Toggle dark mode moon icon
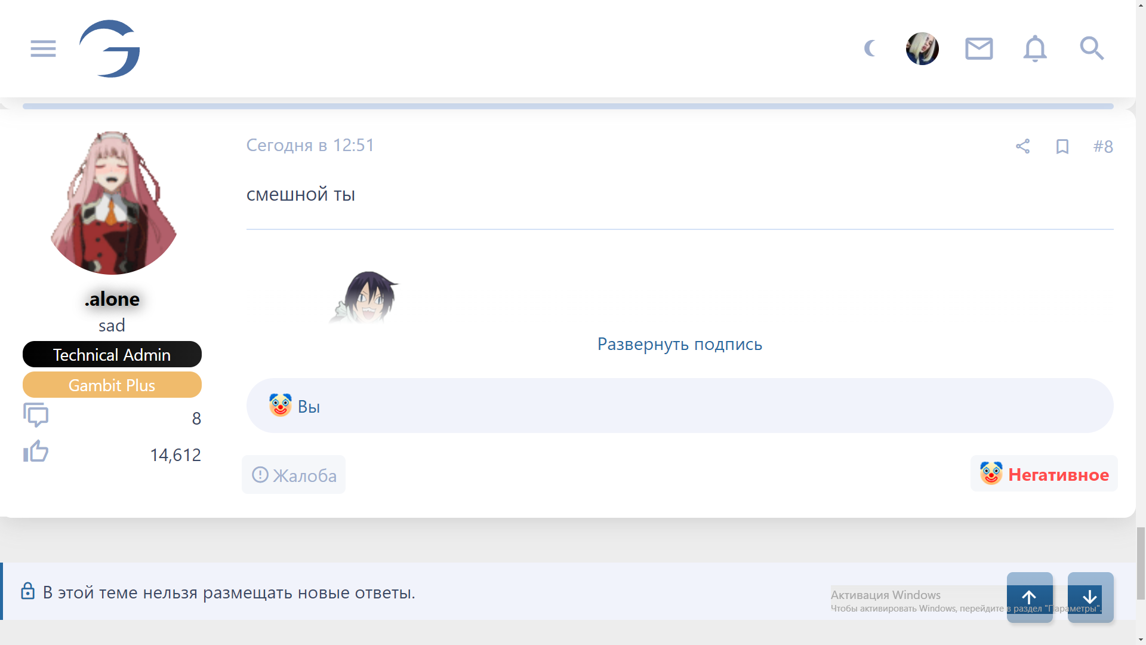This screenshot has width=1146, height=645. (870, 48)
